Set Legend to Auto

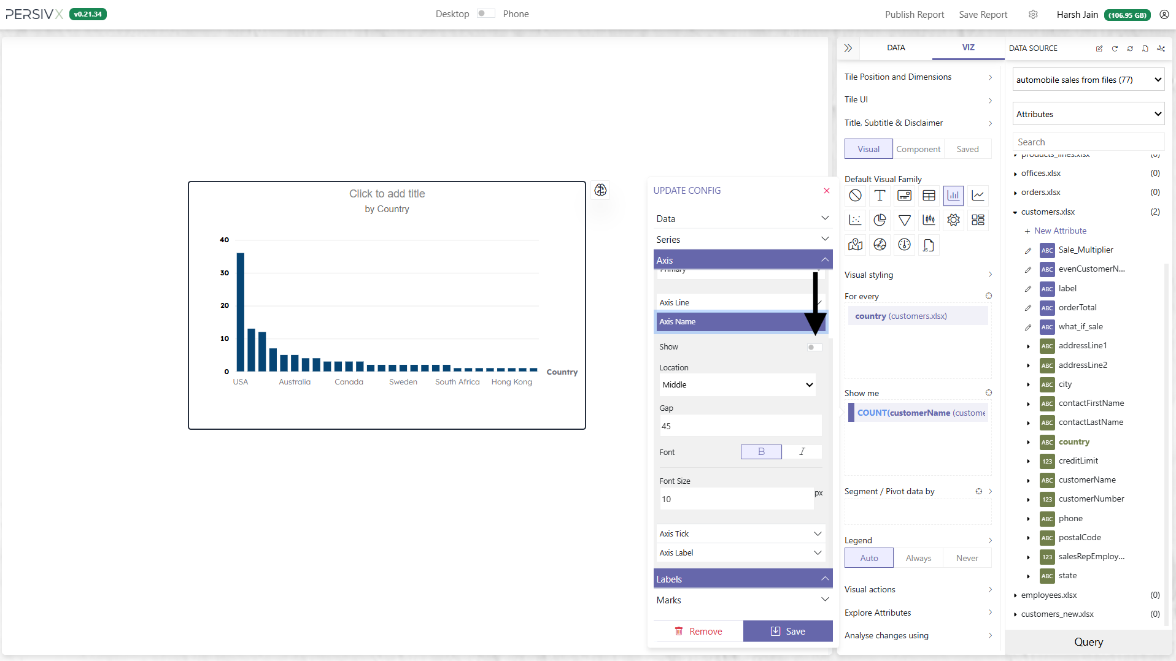(x=869, y=558)
